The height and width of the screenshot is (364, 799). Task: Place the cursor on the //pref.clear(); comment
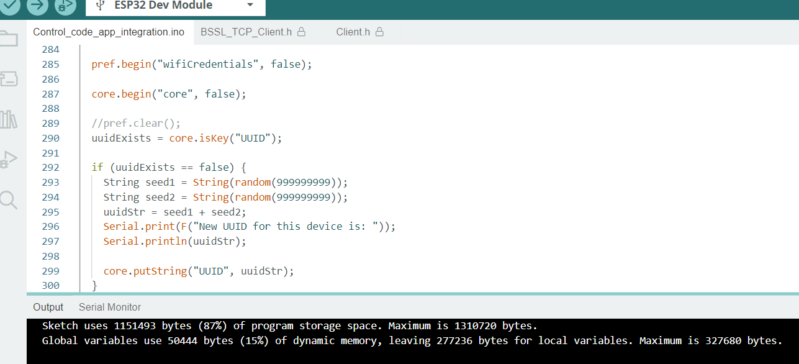[135, 124]
